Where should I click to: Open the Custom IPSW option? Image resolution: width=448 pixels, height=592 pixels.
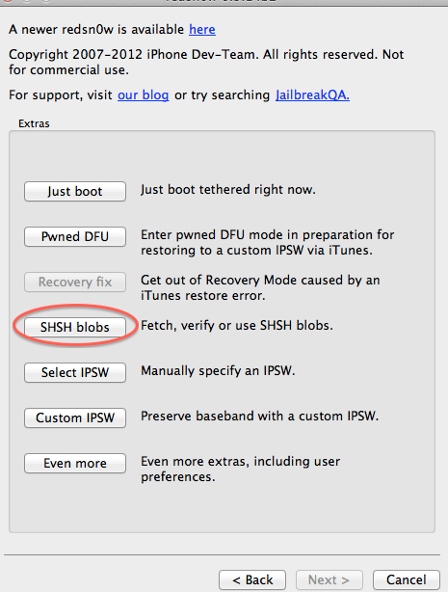[75, 417]
